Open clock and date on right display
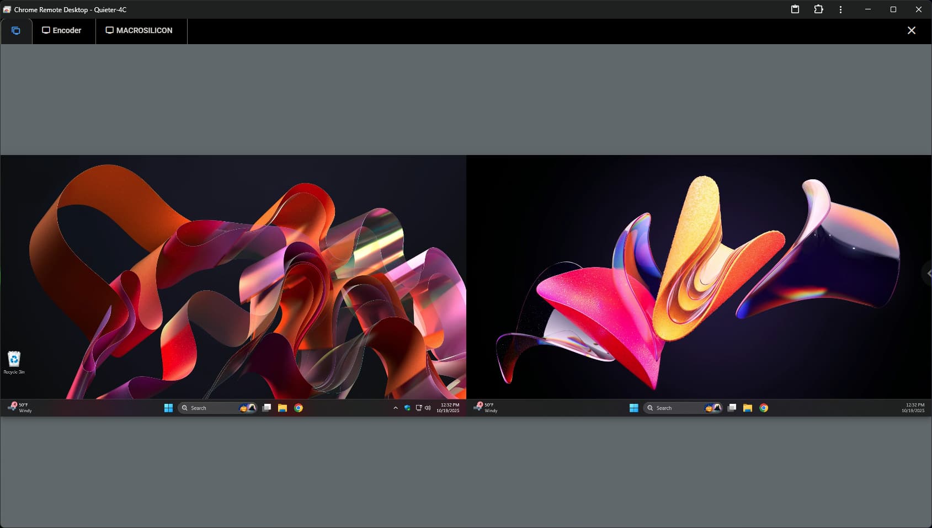932x528 pixels. click(913, 408)
